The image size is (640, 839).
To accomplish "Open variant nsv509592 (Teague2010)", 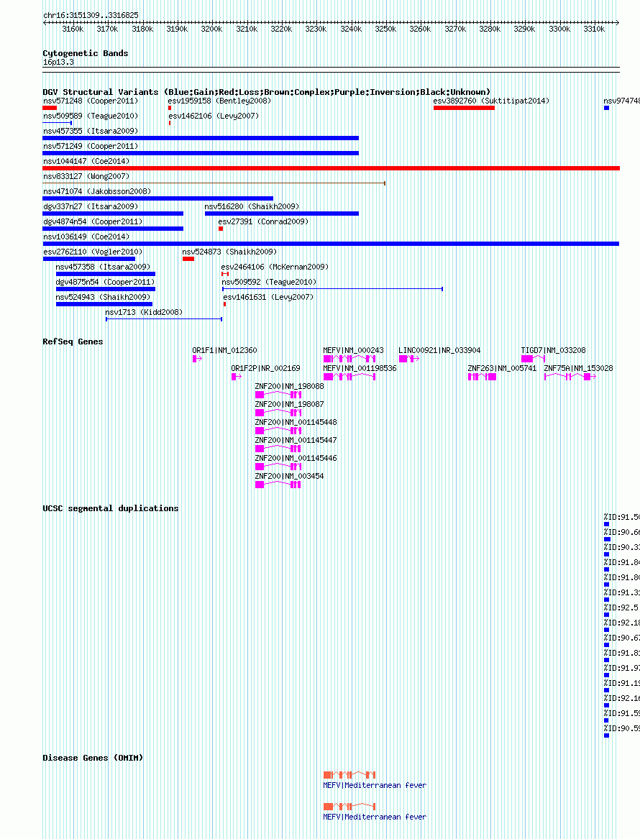I will [x=269, y=281].
